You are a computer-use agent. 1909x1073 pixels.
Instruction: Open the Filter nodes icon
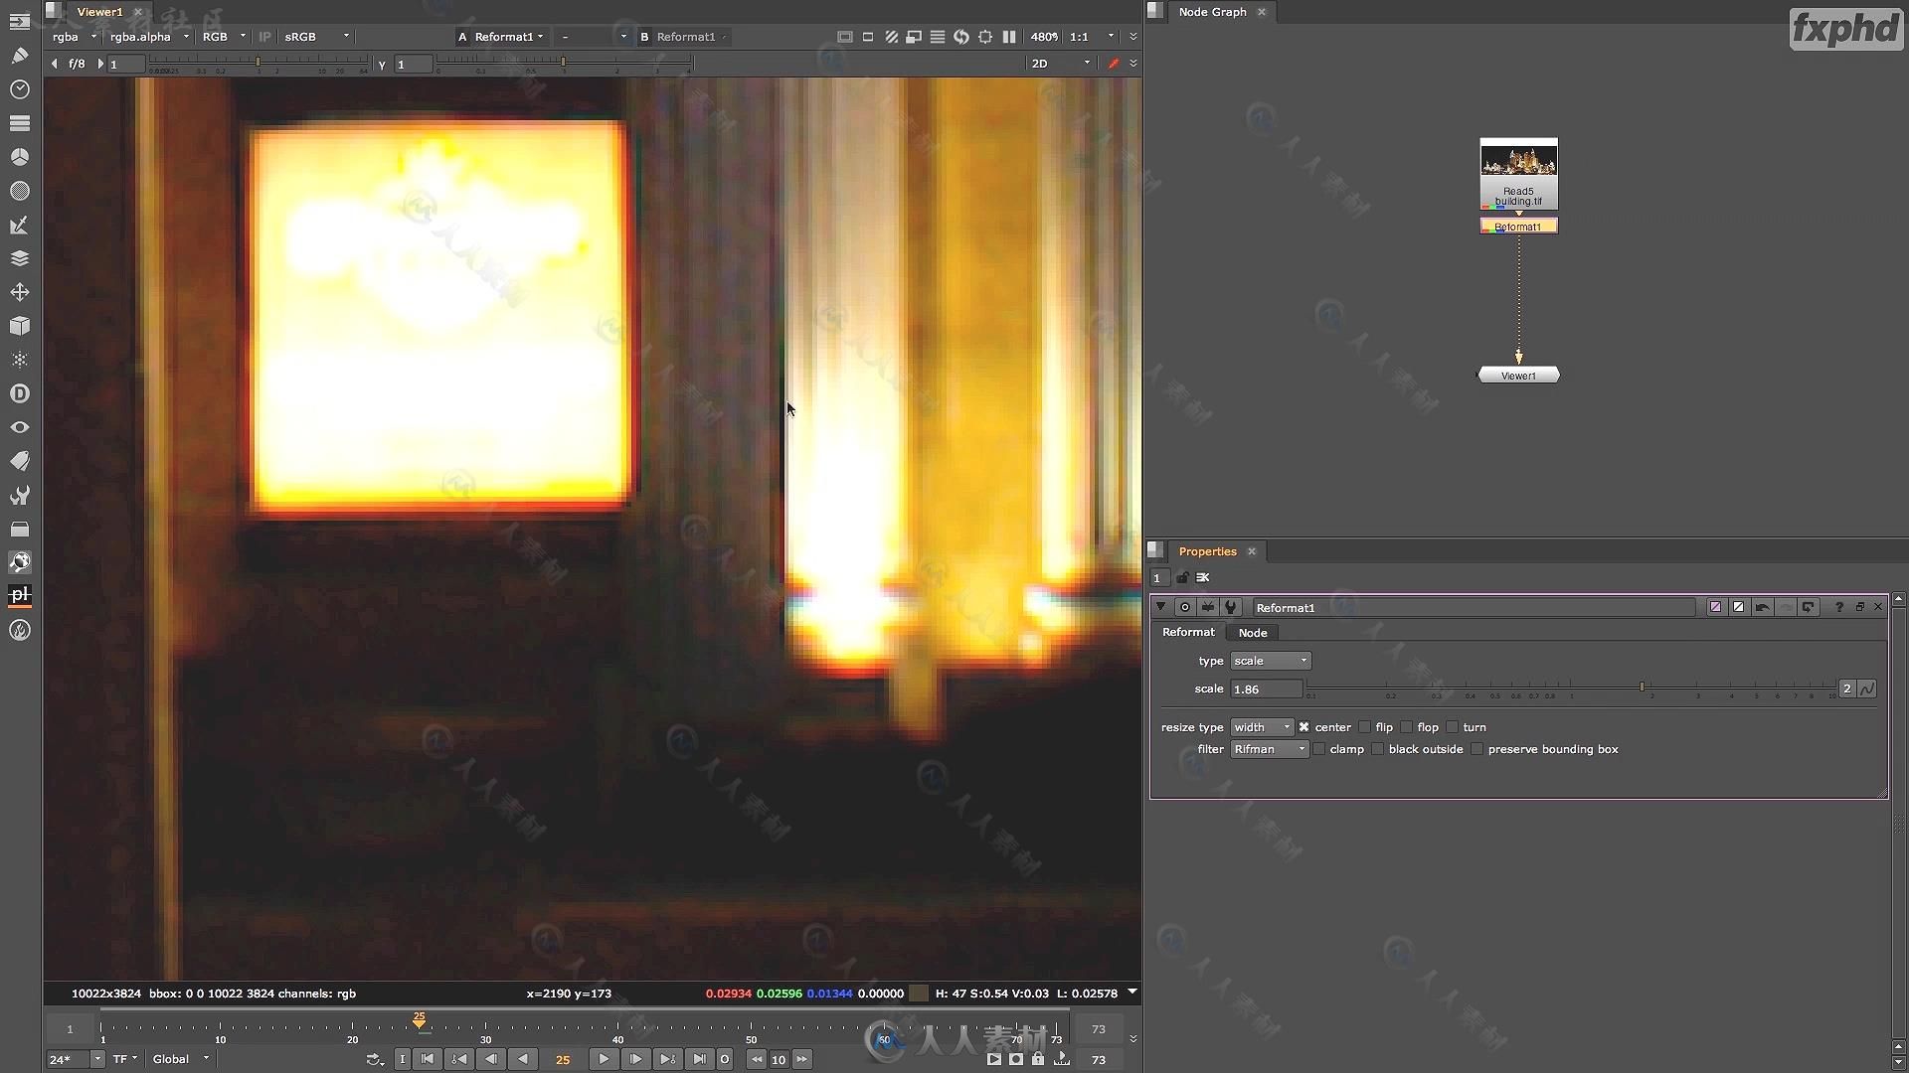pos(19,191)
